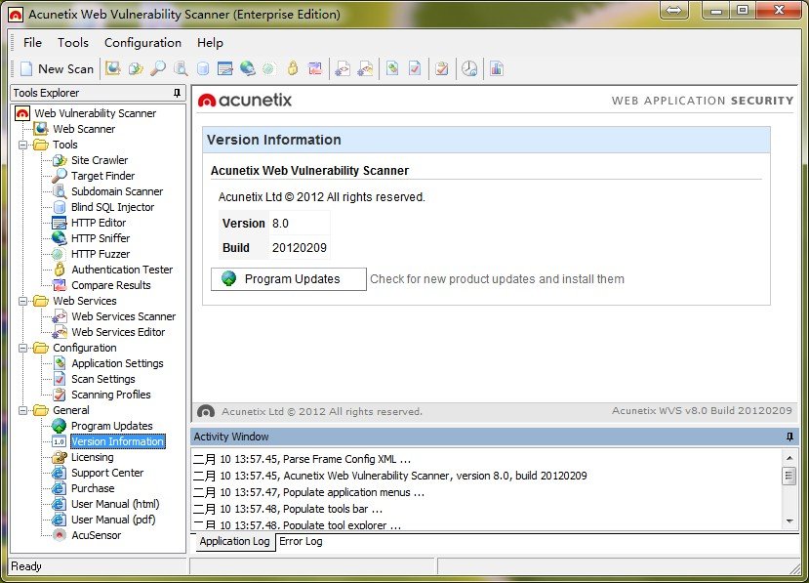Open Compare Results in tree
Image resolution: width=809 pixels, height=583 pixels.
(111, 285)
